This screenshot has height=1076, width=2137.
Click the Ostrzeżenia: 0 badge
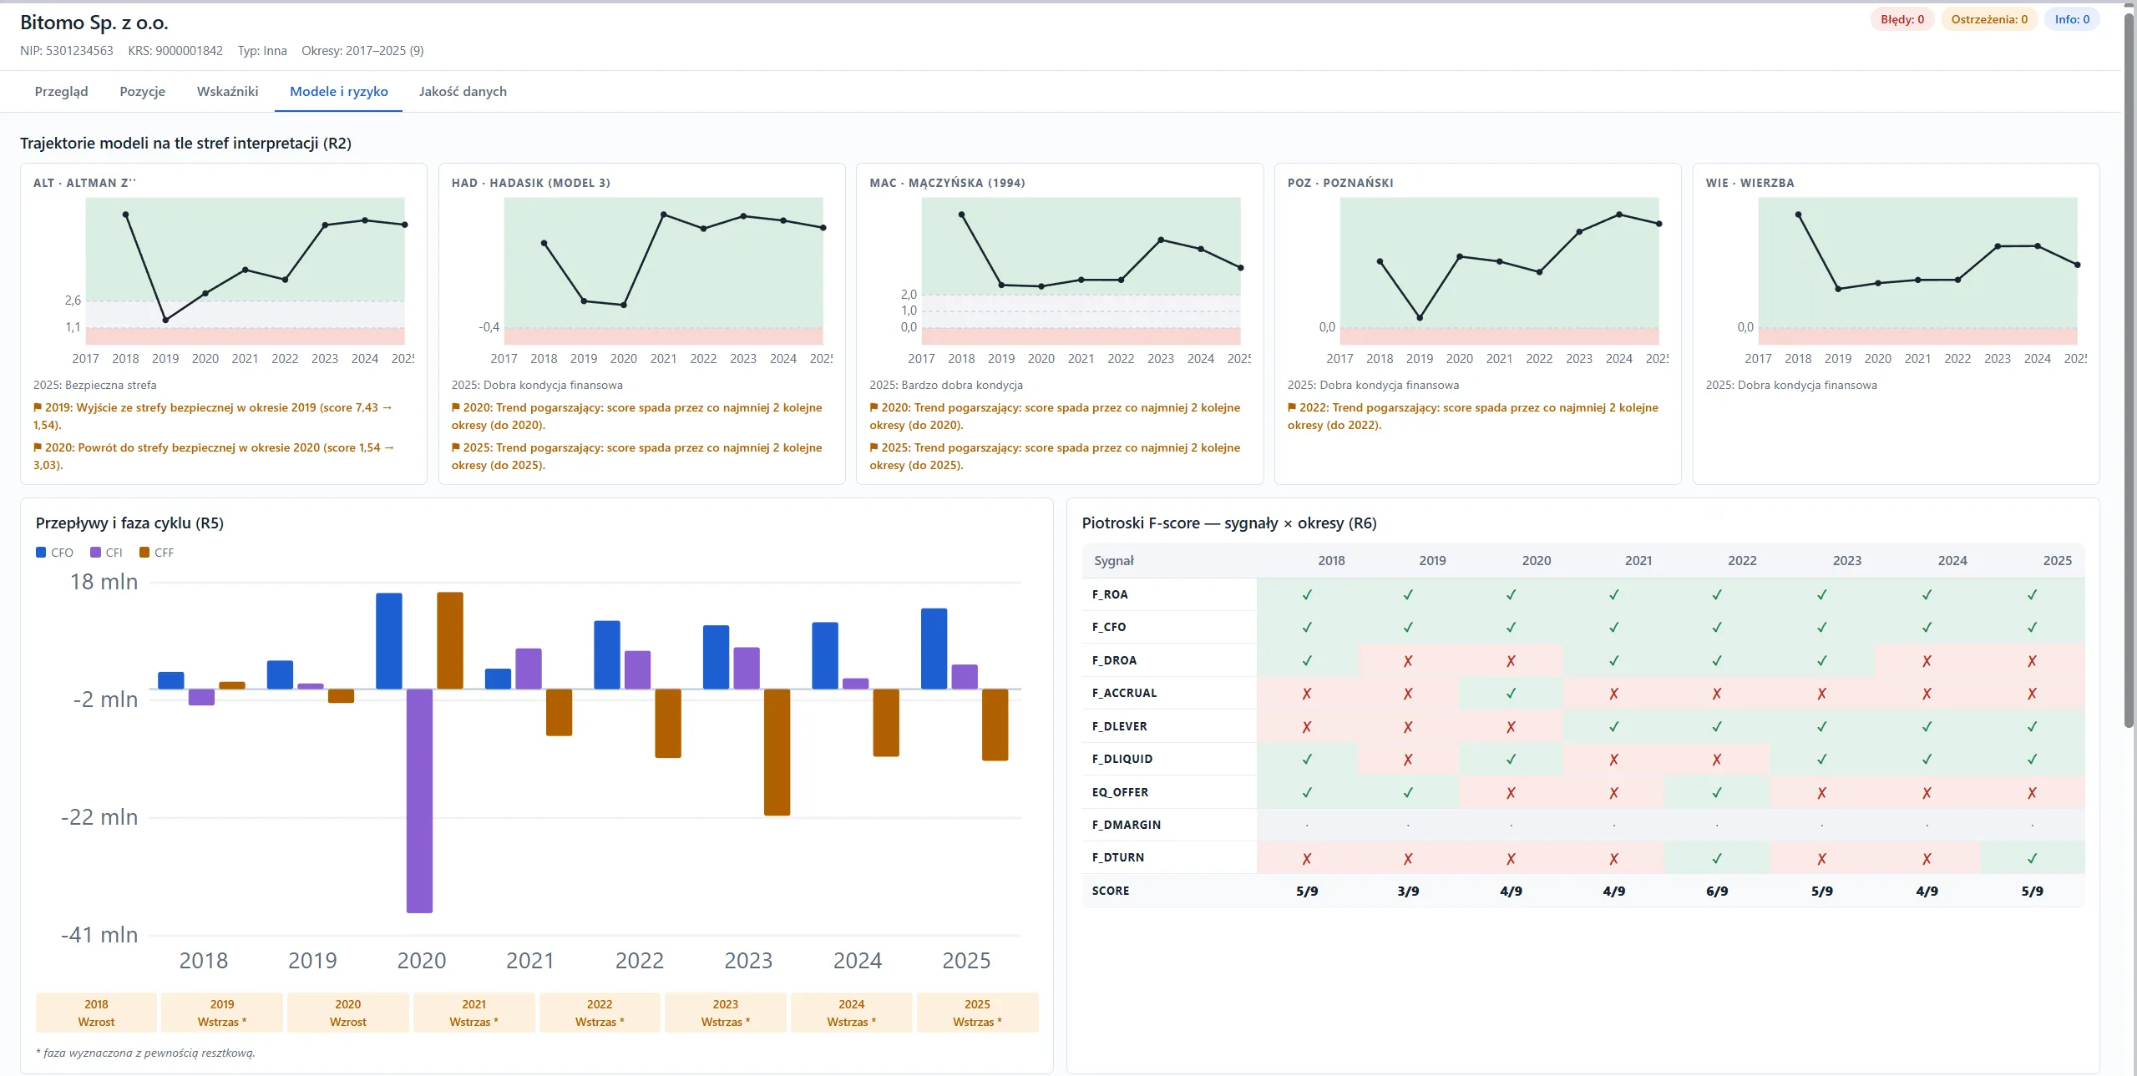point(1989,19)
